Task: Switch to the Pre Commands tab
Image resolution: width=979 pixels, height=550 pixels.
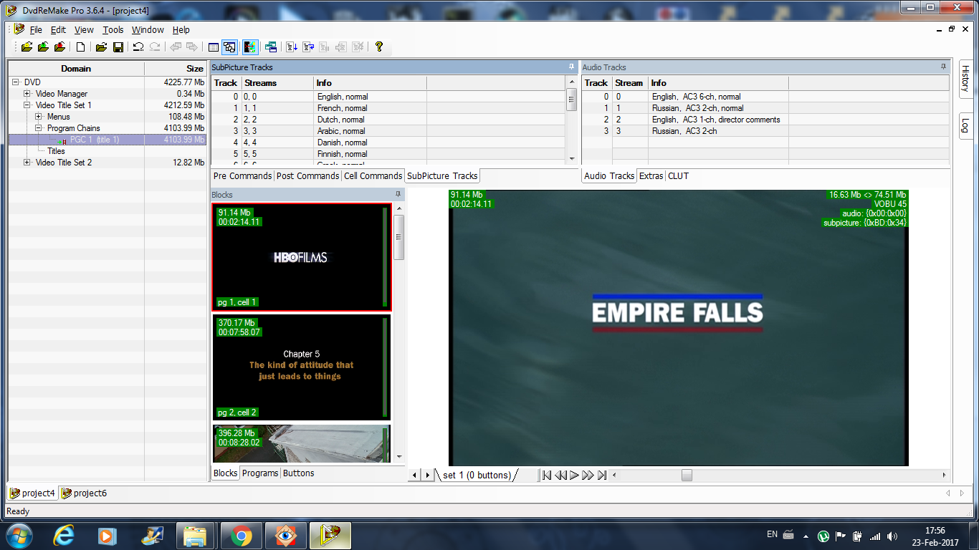Action: click(242, 175)
